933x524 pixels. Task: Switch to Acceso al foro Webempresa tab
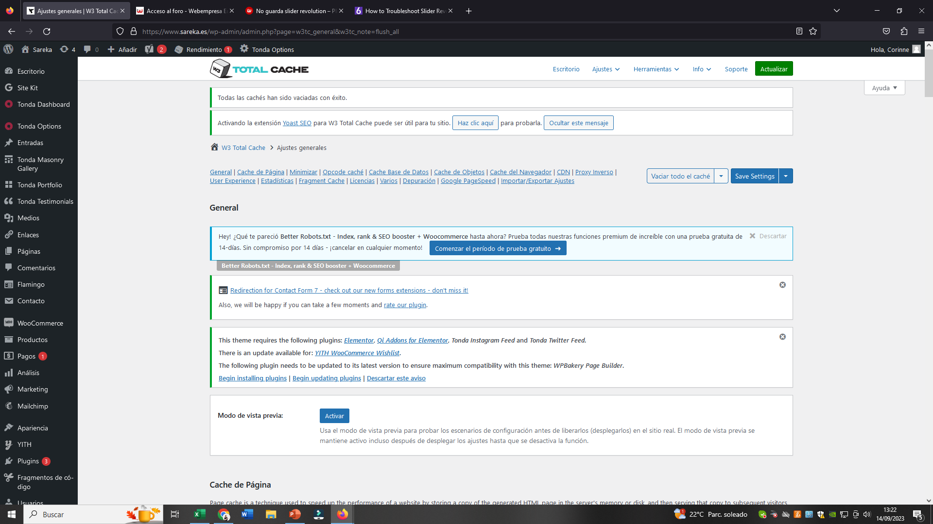(x=185, y=11)
